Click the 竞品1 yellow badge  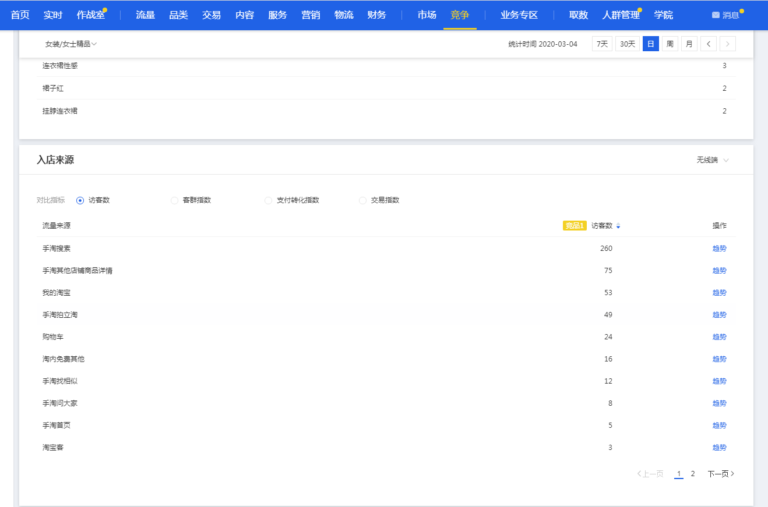click(x=574, y=226)
